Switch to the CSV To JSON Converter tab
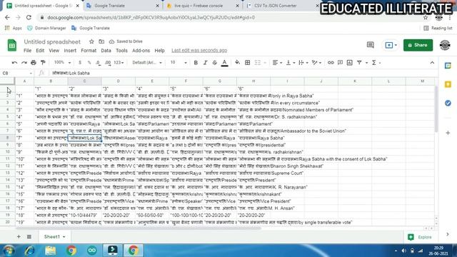The image size is (457, 257). click(282, 6)
